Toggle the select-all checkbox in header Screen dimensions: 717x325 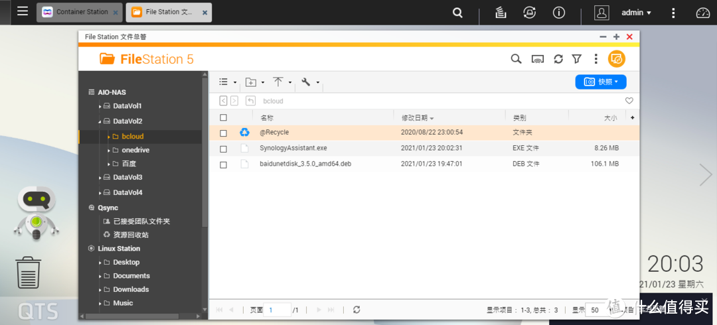click(223, 118)
